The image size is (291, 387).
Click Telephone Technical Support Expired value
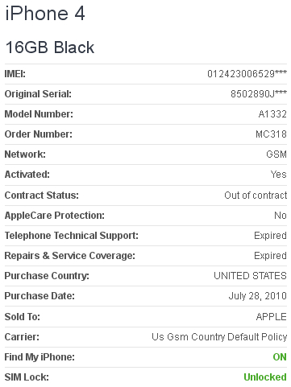[x=270, y=236]
